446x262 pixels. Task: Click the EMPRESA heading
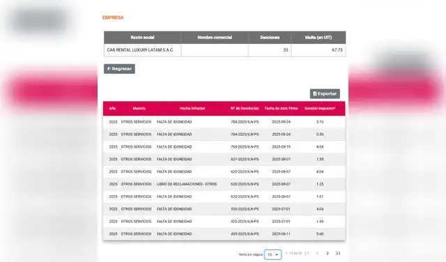(x=113, y=17)
